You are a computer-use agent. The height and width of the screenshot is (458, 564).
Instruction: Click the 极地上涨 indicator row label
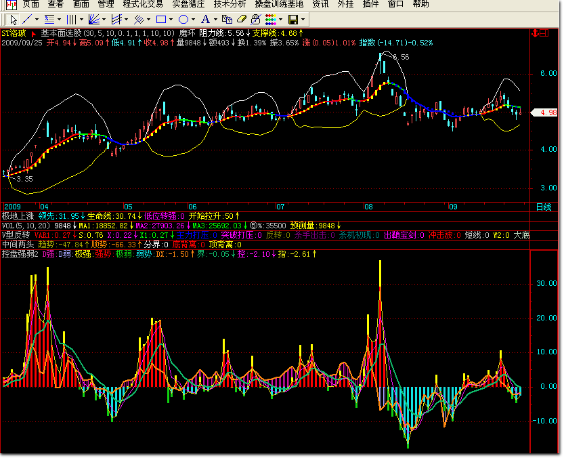click(18, 216)
